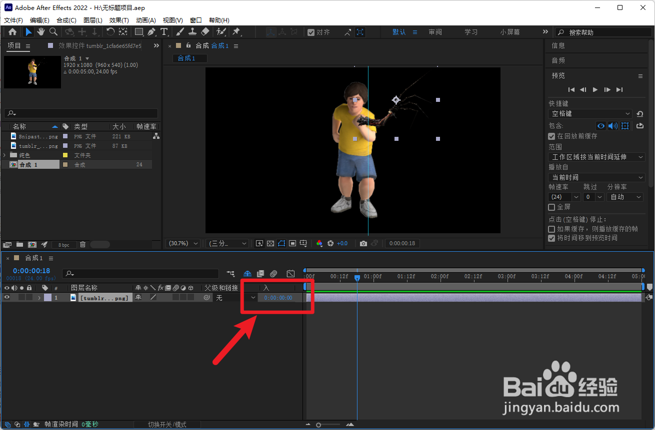Viewport: 655px width, 430px height.
Task: Switch to the 审阅 workspace
Action: [x=435, y=32]
